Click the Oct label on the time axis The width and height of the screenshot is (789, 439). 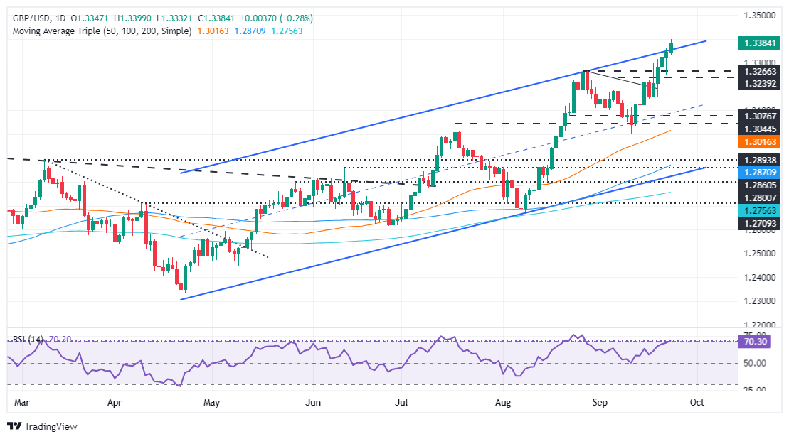coord(697,401)
